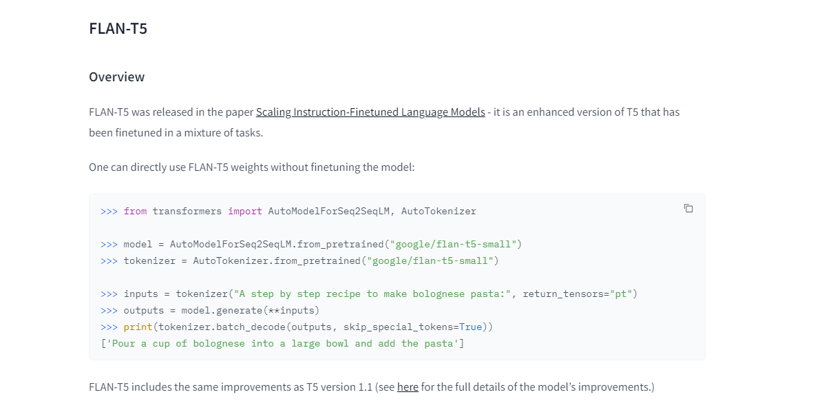Viewport: 833px width, 410px height.
Task: Click the "inputs" variable name in the tokenizer call line
Action: pos(140,294)
